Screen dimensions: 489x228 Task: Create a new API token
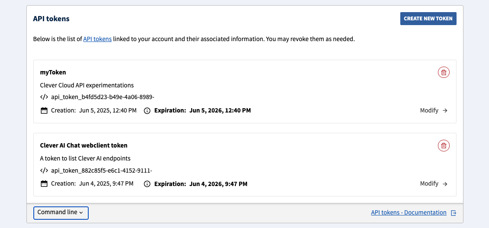[428, 19]
